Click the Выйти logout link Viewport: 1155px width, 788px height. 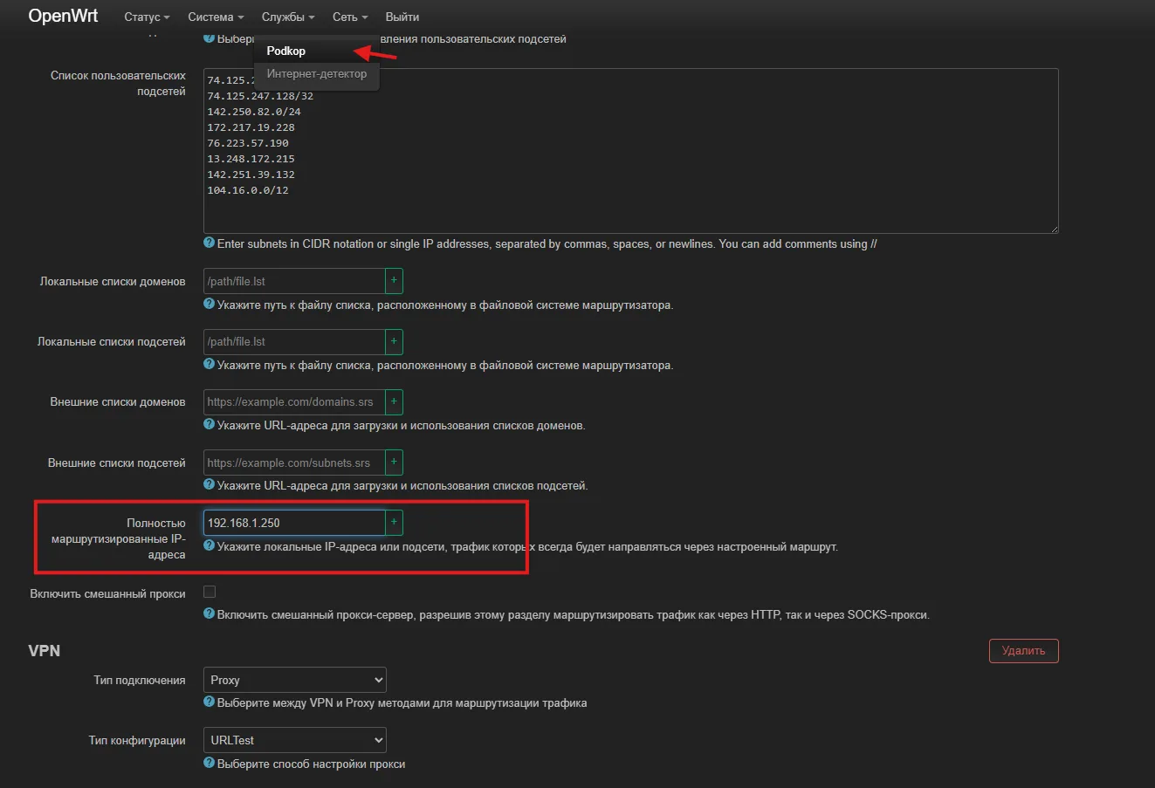402,17
